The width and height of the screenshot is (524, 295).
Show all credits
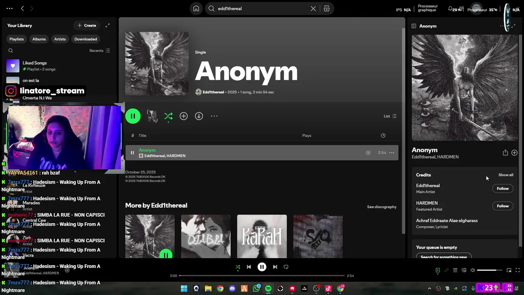tap(506, 175)
